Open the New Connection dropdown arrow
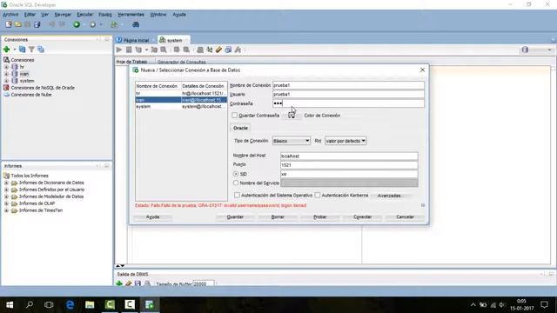Image resolution: width=557 pixels, height=313 pixels. 15,50
